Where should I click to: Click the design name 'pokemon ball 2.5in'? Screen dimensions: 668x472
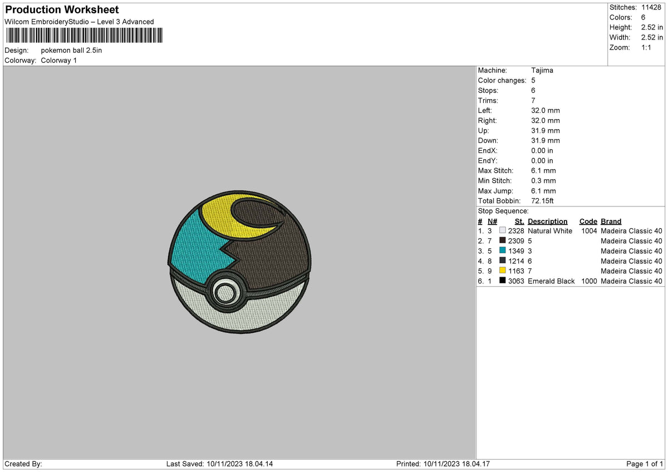(71, 50)
